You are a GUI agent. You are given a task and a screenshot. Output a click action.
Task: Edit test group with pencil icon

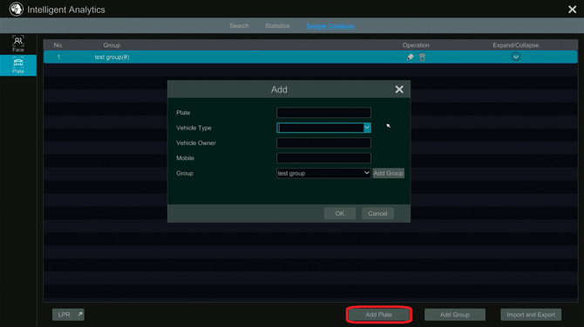[410, 57]
